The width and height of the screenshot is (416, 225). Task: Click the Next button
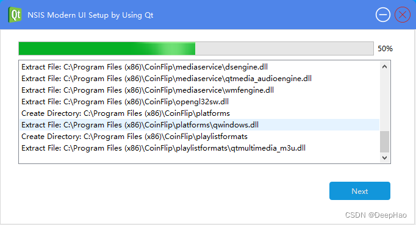coord(360,191)
